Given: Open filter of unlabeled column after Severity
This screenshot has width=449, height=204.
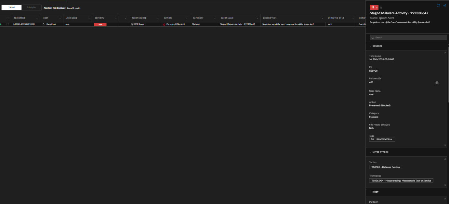Looking at the screenshot, I should click(125, 18).
